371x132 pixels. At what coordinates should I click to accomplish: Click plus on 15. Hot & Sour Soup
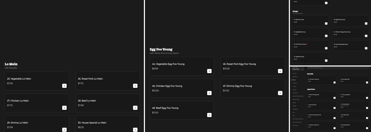[326, 48]
